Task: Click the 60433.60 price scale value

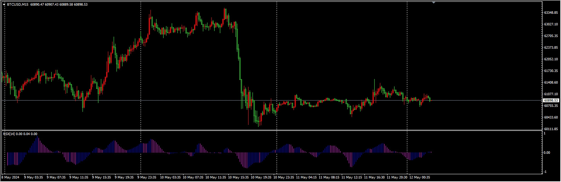Action: click(x=551, y=117)
